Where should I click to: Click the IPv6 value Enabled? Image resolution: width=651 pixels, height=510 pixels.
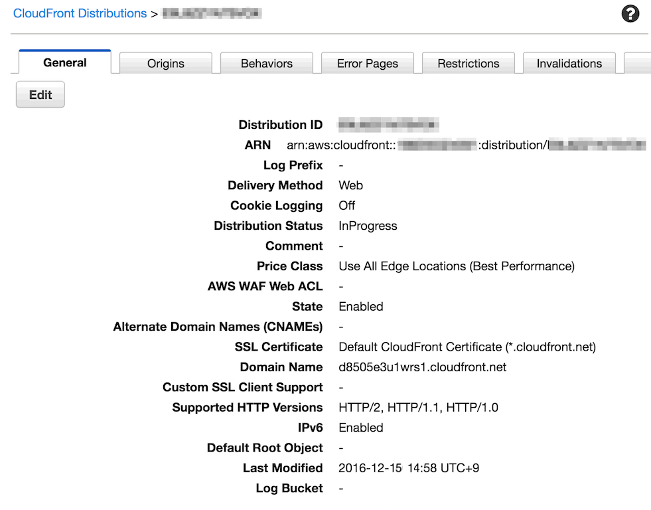361,428
